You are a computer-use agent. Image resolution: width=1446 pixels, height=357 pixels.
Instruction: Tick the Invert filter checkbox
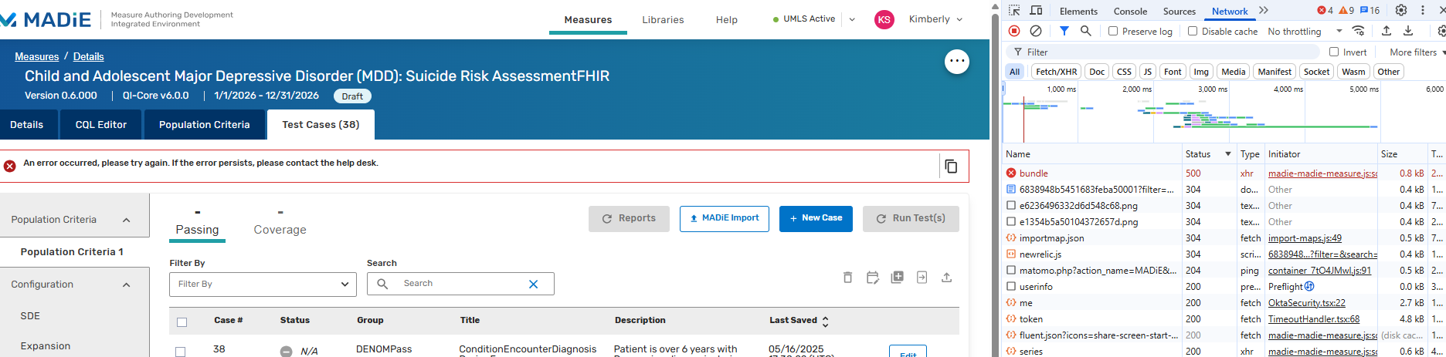point(1334,52)
